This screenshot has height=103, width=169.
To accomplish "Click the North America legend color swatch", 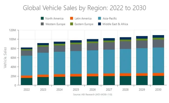I will (x=42, y=18).
